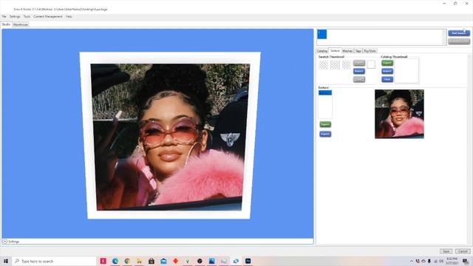Click the white swatch thumbnail preview box
The height and width of the screenshot is (266, 473).
[x=371, y=64]
